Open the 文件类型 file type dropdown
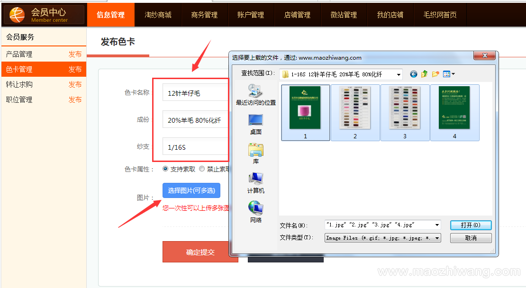 click(x=436, y=238)
